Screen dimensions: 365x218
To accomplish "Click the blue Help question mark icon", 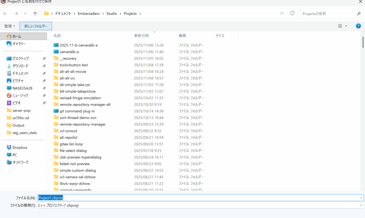I will 358,26.
